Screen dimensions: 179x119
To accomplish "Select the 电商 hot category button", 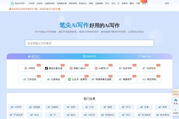I will point(108,107).
